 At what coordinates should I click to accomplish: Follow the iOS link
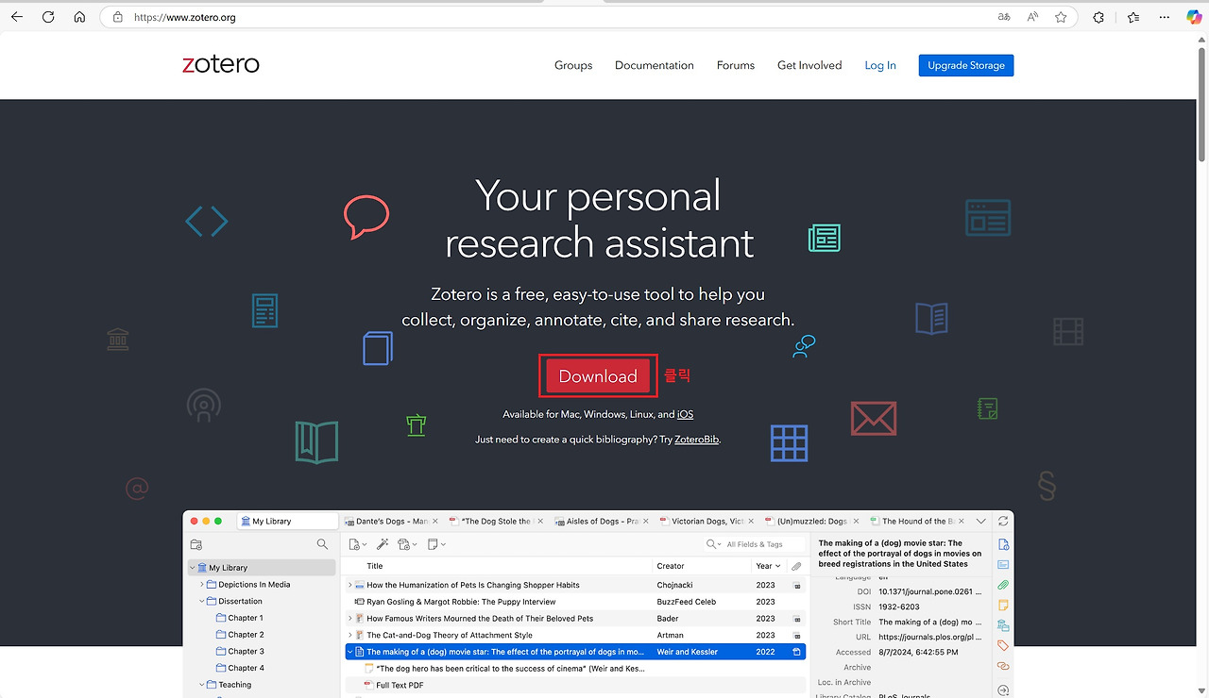(x=686, y=415)
